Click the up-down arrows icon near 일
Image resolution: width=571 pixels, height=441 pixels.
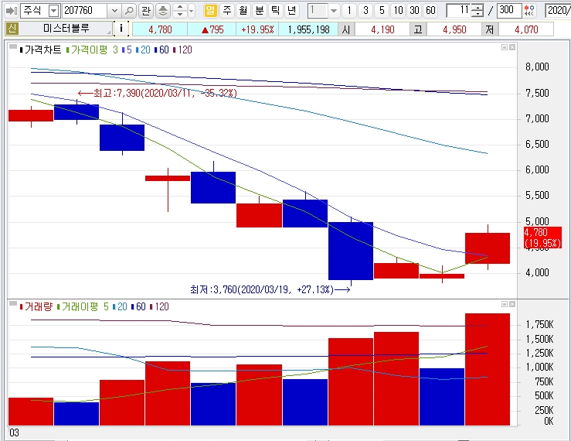coord(179,11)
